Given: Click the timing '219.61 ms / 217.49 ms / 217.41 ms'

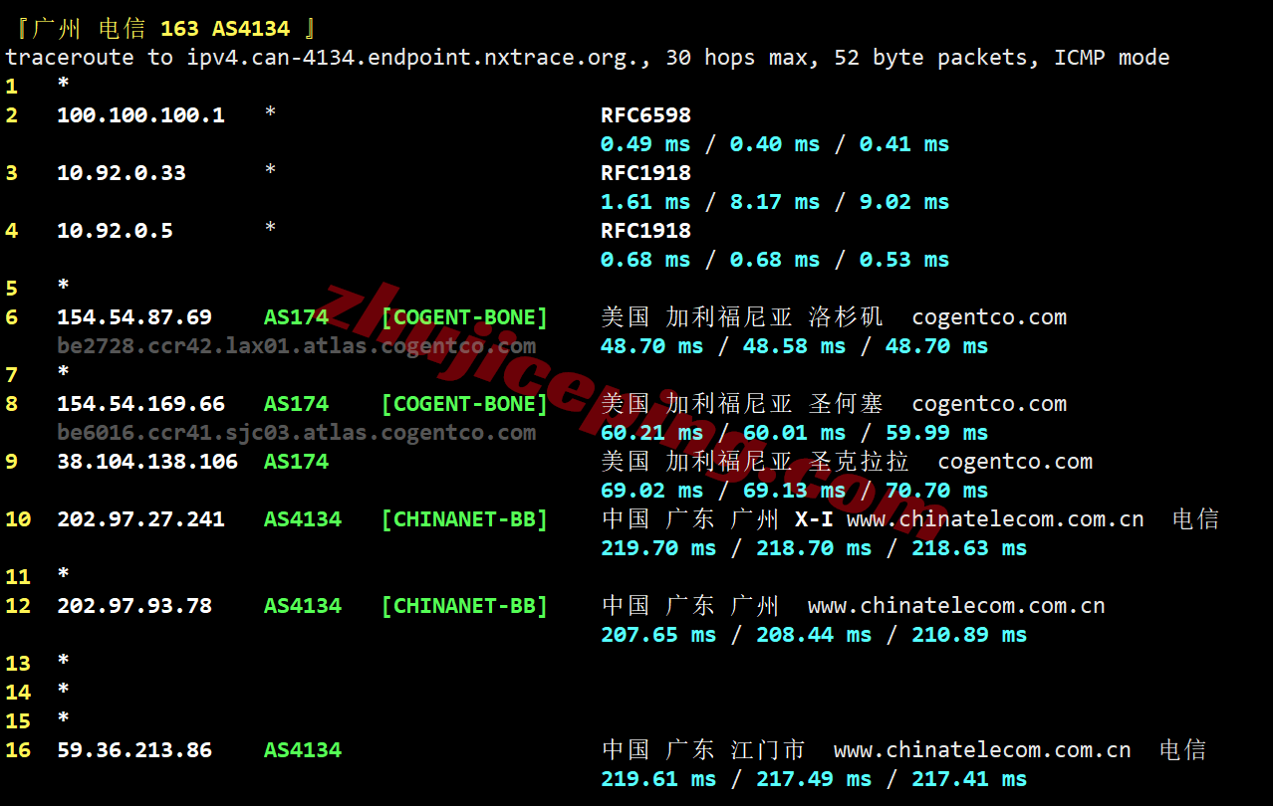Looking at the screenshot, I should pyautogui.click(x=814, y=779).
